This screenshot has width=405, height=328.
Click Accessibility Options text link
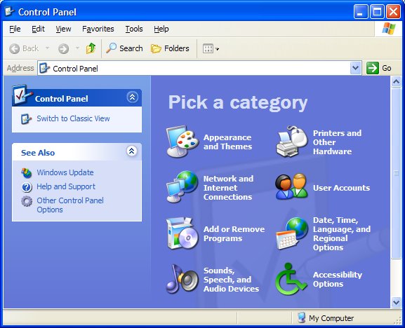pyautogui.click(x=338, y=279)
